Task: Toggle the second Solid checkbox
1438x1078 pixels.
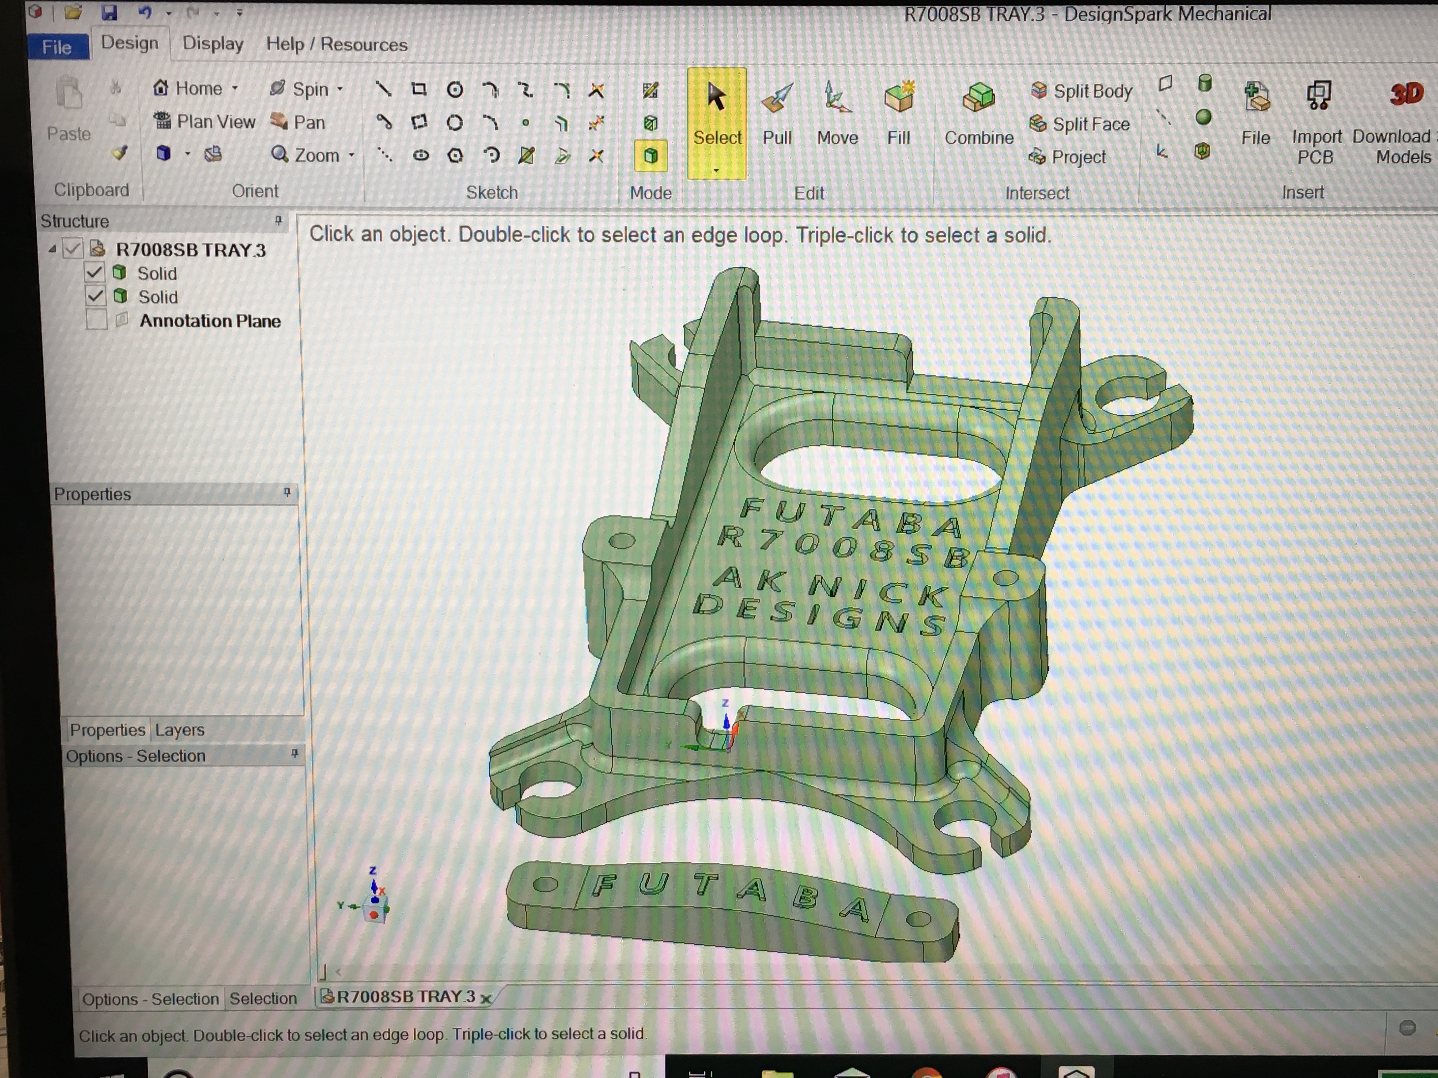Action: pos(95,296)
